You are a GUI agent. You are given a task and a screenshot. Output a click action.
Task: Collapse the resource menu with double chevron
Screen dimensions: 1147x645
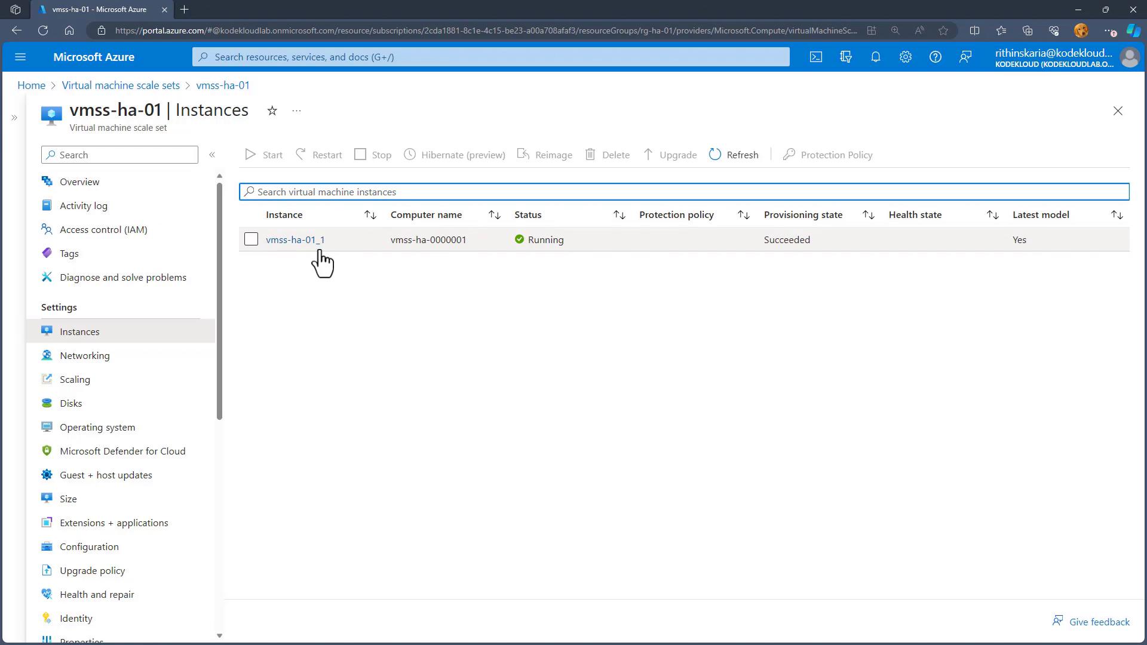[212, 155]
